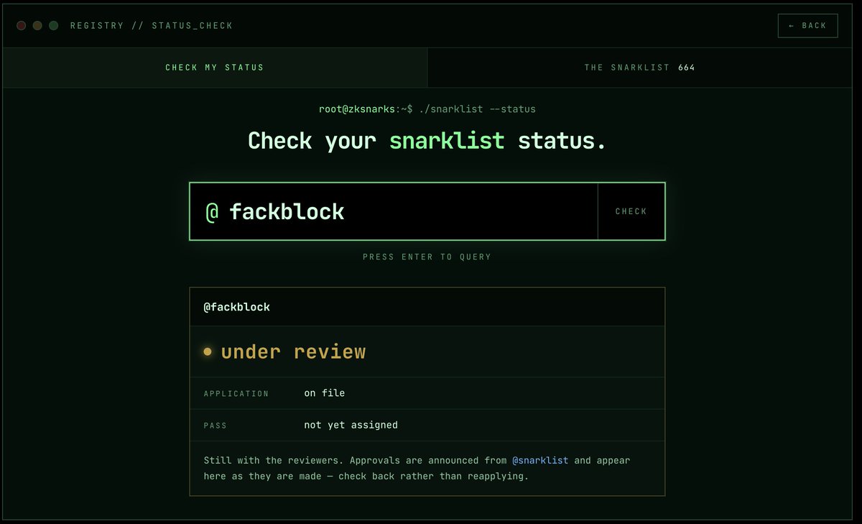This screenshot has height=524, width=862.
Task: Click the red window dot in header
Action: (x=22, y=26)
